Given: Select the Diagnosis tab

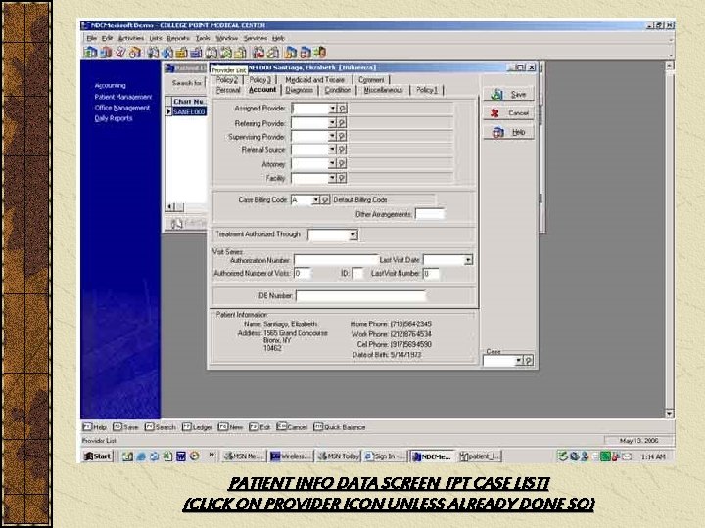Looking at the screenshot, I should [299, 90].
